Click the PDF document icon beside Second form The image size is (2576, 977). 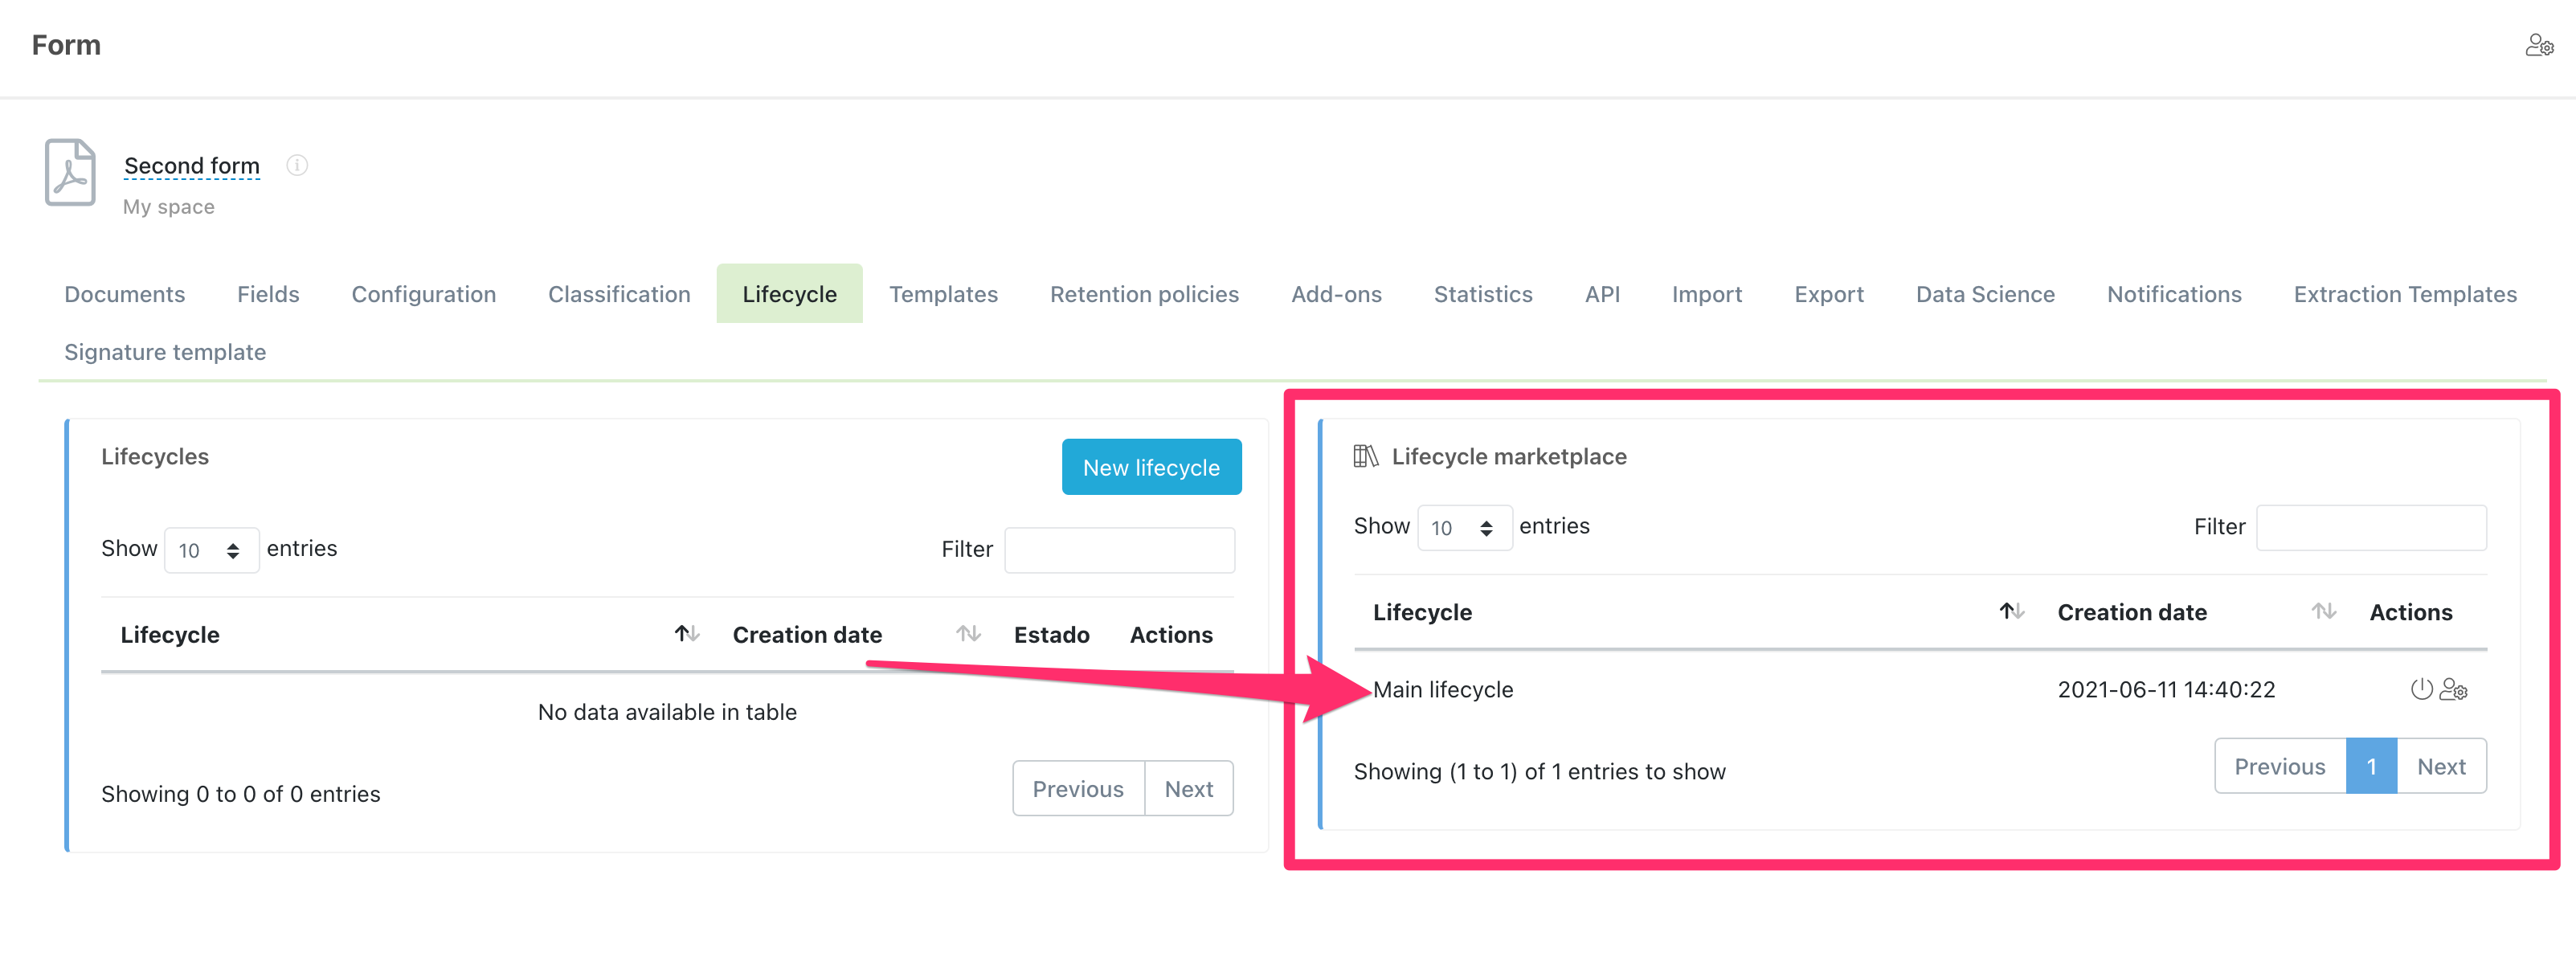pyautogui.click(x=70, y=173)
